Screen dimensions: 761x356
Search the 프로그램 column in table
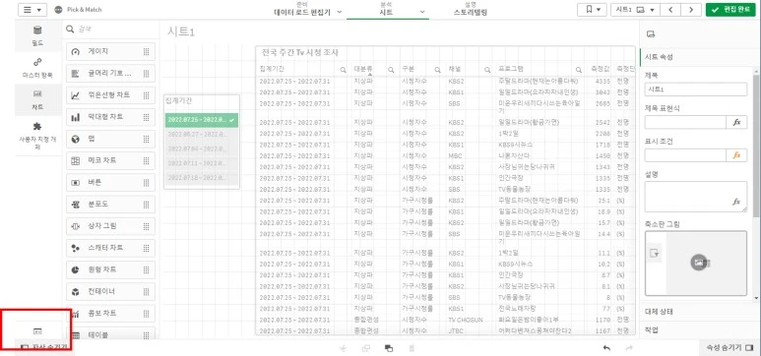click(579, 70)
